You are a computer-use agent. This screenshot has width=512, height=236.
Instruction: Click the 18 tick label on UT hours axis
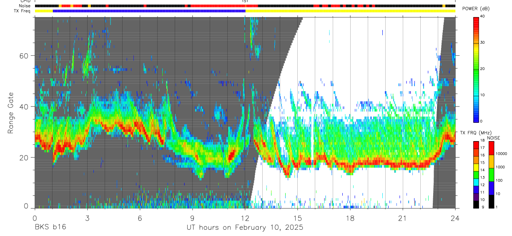click(350, 218)
